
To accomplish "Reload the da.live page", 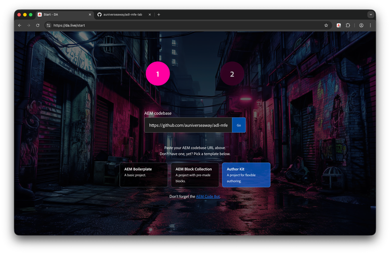I will point(37,25).
